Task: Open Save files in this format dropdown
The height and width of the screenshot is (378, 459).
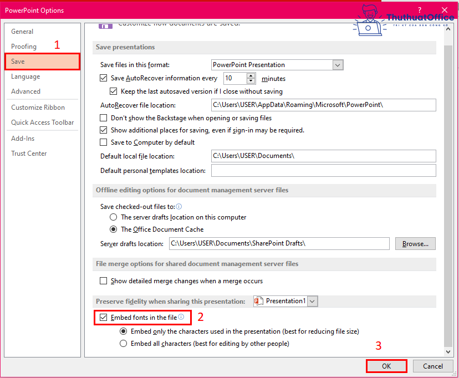Action: click(338, 65)
